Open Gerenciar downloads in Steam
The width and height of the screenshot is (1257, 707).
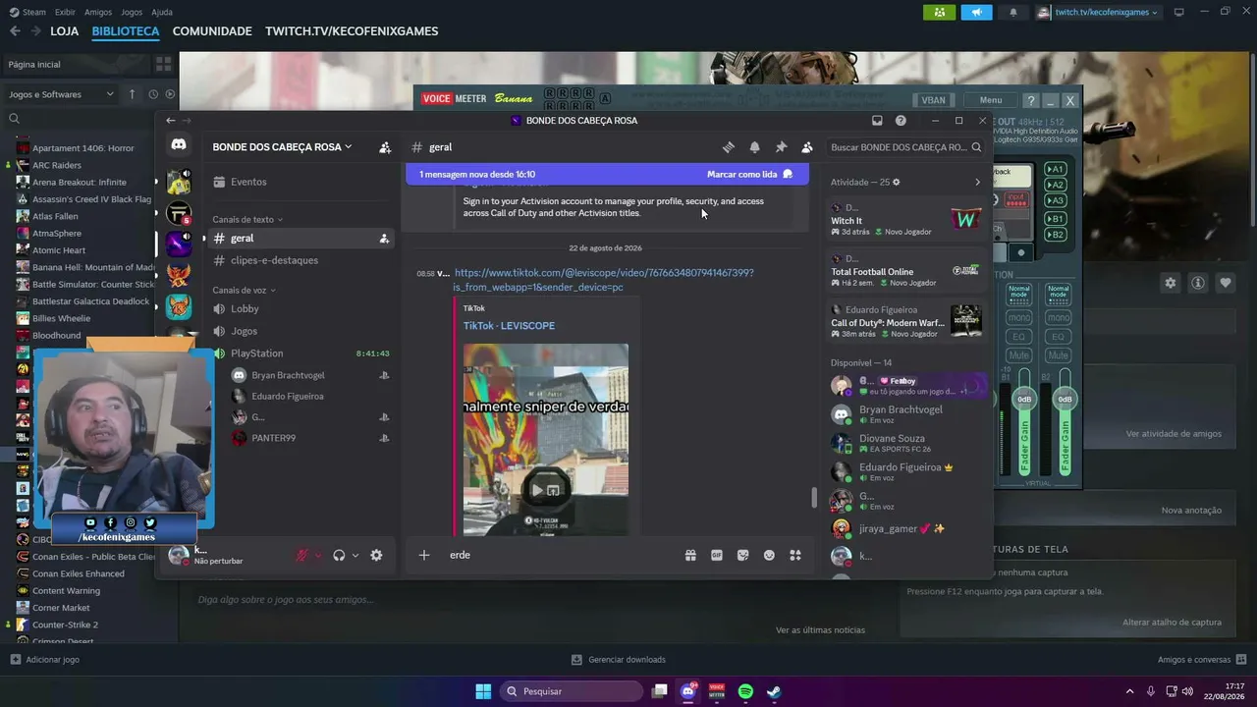619,660
